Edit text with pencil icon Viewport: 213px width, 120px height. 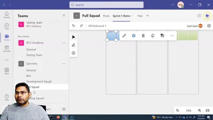tap(124, 36)
